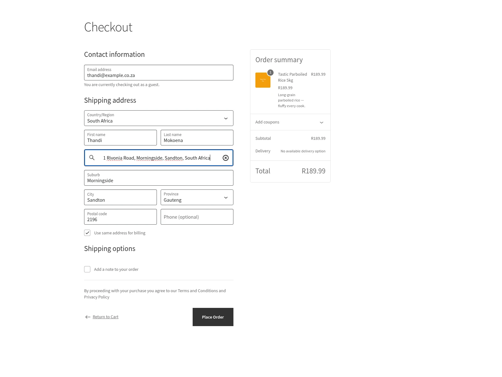
Task: Click the Checkout page title
Action: [x=108, y=27]
